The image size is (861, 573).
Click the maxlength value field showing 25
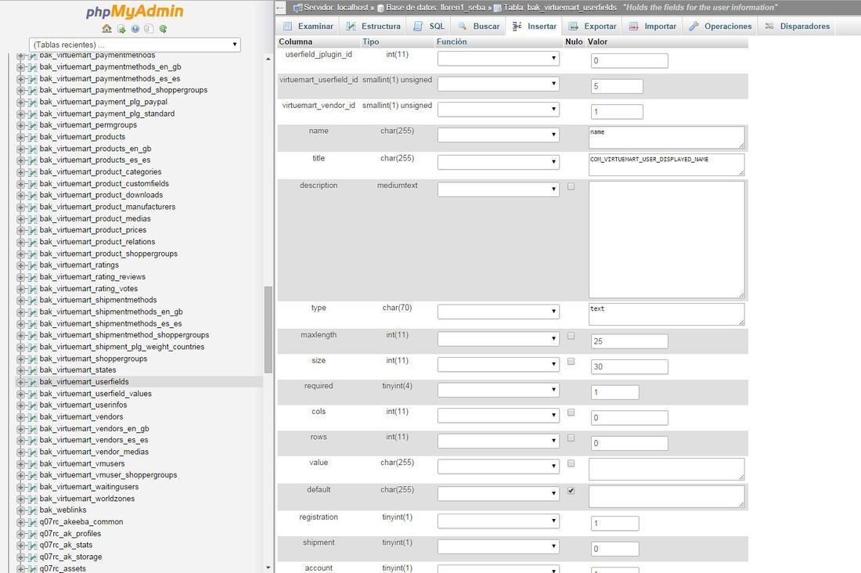click(x=629, y=341)
